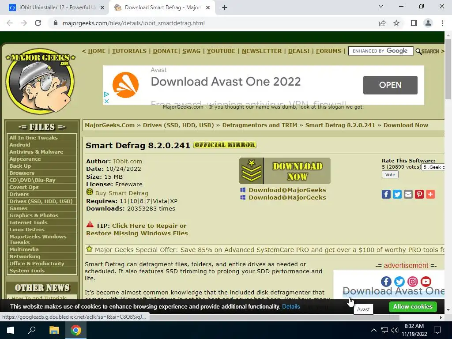Open the DONATE menu link
The height and width of the screenshot is (339, 452).
click(166, 51)
